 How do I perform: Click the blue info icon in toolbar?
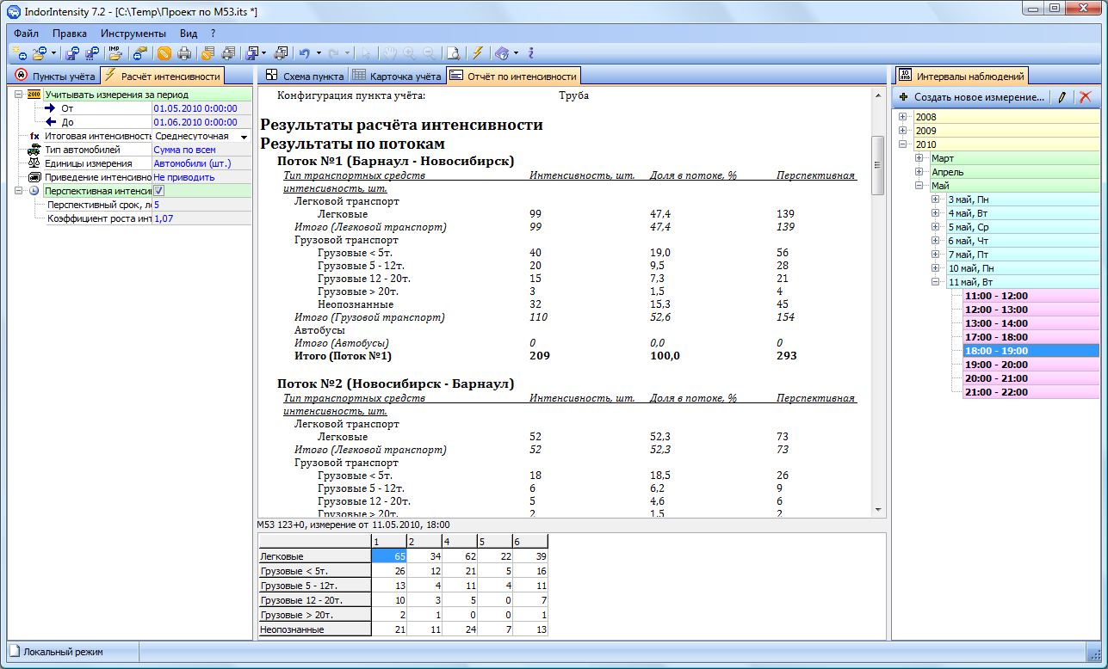(x=531, y=53)
